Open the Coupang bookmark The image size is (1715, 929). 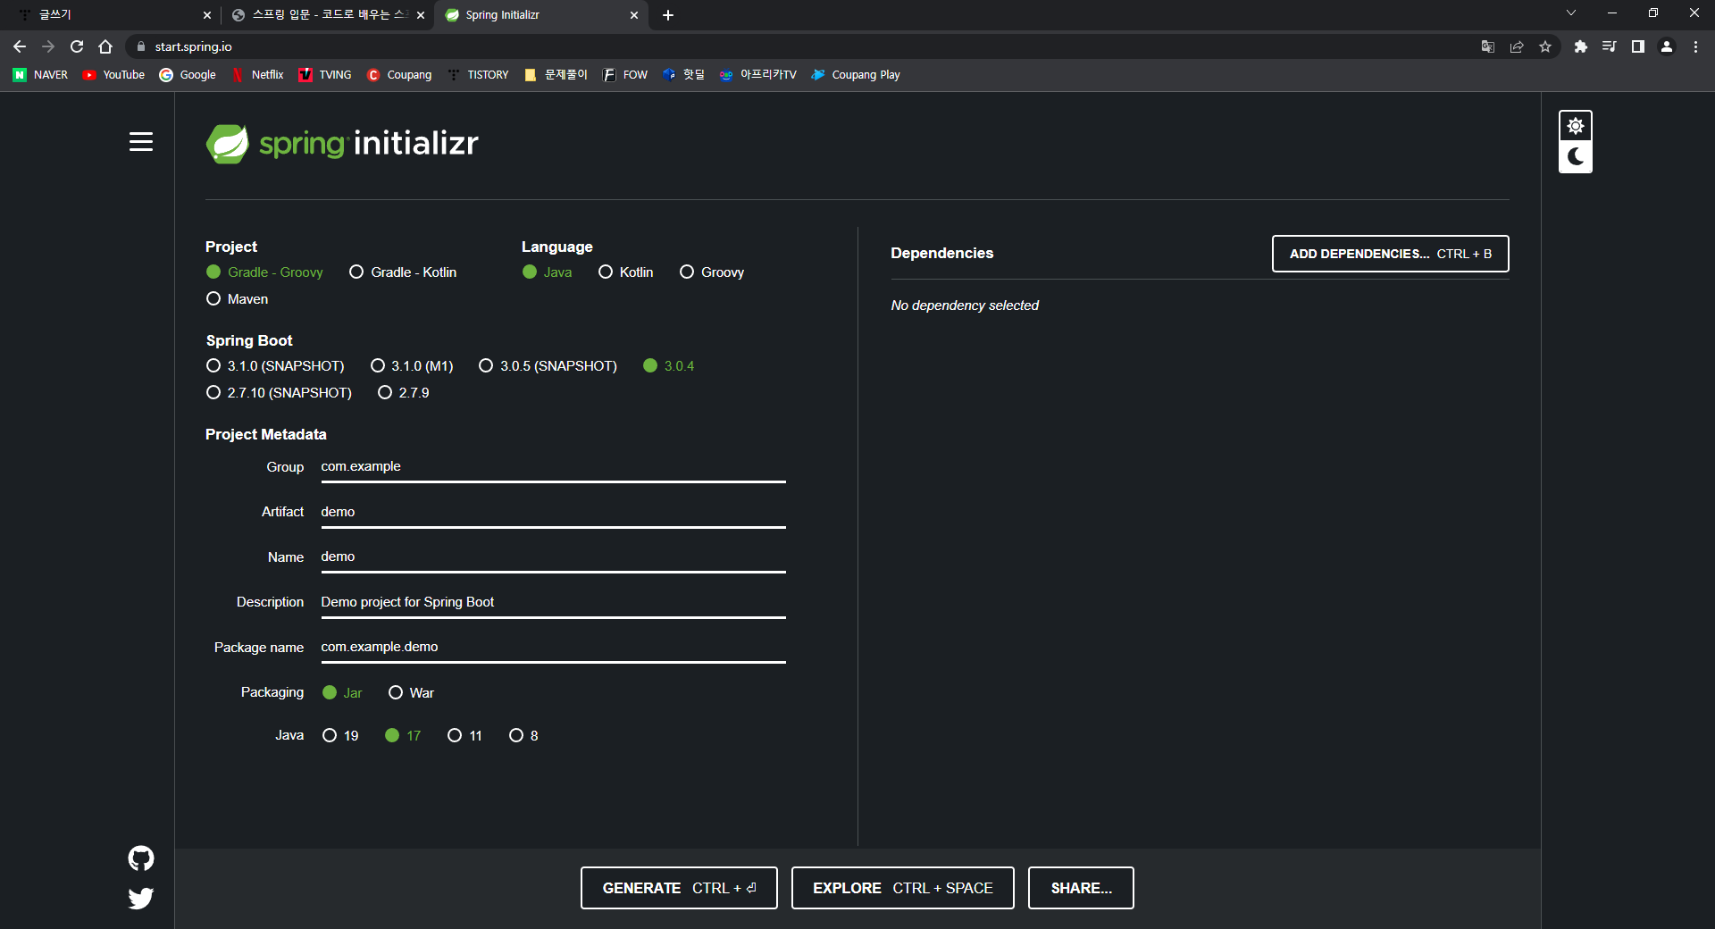[399, 75]
